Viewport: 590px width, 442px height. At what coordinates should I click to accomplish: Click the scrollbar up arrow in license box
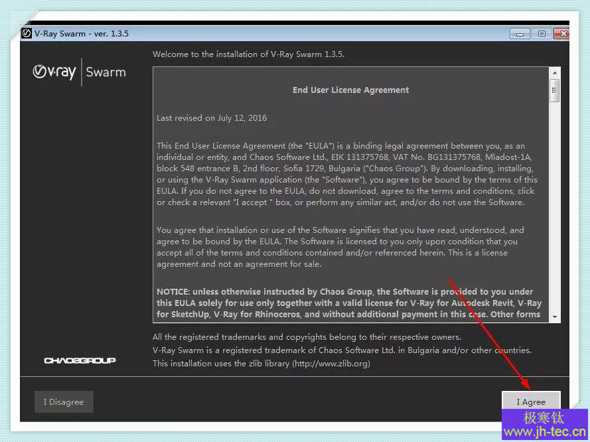(555, 72)
